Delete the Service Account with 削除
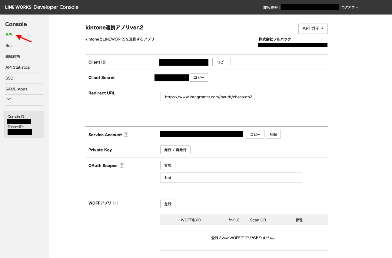The width and height of the screenshot is (392, 258). (273, 135)
